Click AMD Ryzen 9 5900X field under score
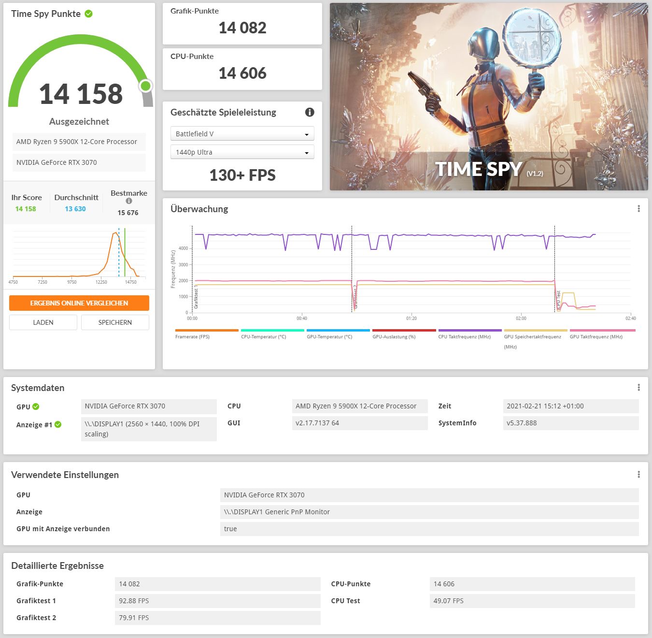The width and height of the screenshot is (652, 638). (79, 142)
